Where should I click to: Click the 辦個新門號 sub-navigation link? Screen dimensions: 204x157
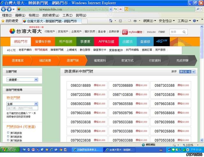(57, 50)
